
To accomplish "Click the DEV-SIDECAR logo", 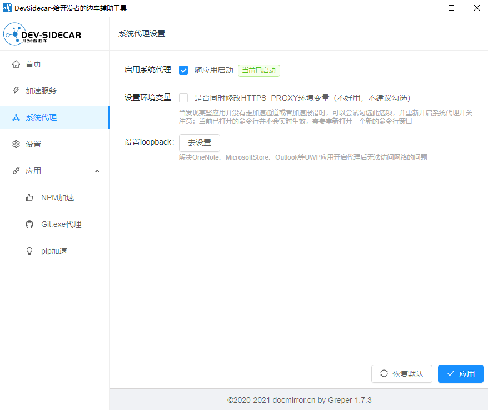I will 42,33.
